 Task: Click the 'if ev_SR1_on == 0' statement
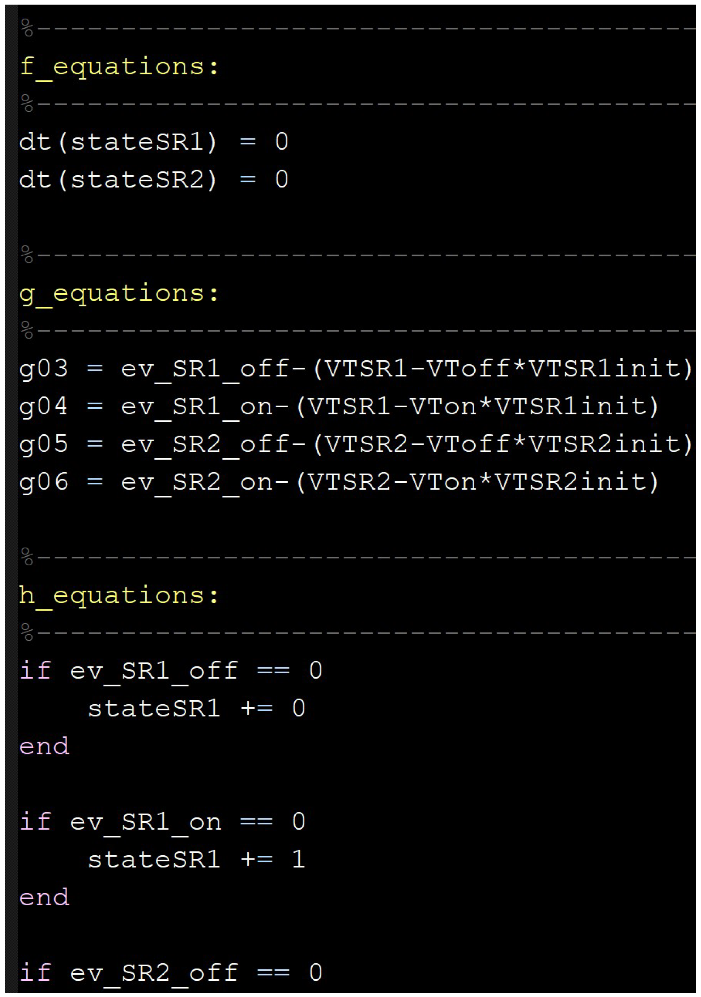(163, 822)
